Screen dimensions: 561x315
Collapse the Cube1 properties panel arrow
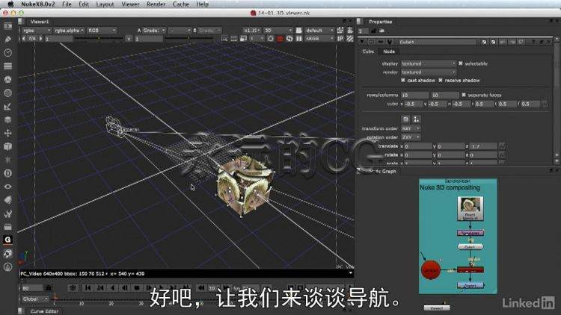[x=362, y=42]
